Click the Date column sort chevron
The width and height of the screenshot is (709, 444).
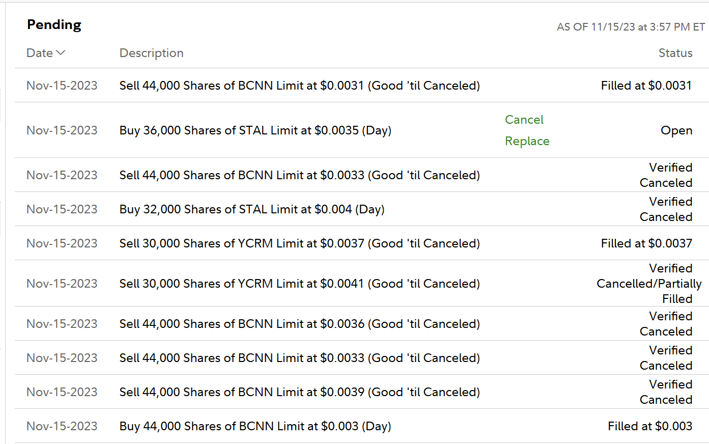[61, 53]
